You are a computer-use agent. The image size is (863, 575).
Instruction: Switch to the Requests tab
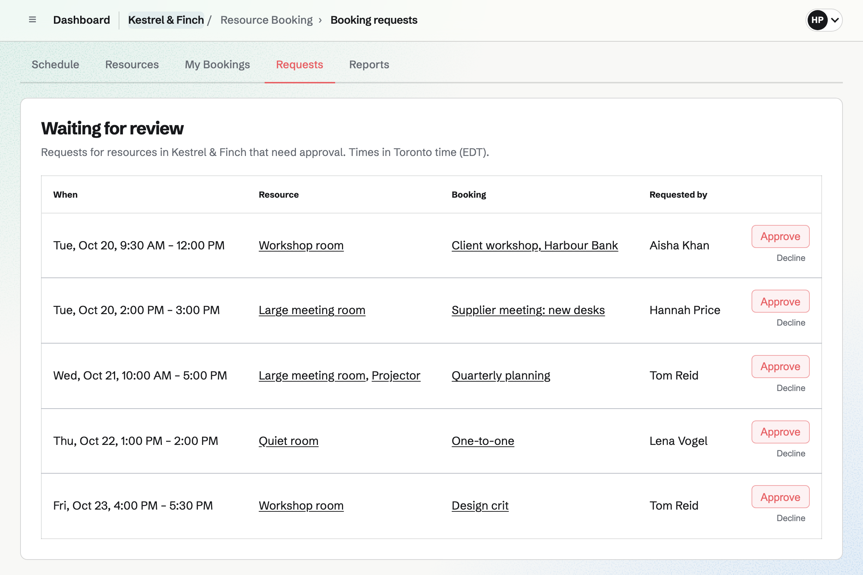(300, 65)
